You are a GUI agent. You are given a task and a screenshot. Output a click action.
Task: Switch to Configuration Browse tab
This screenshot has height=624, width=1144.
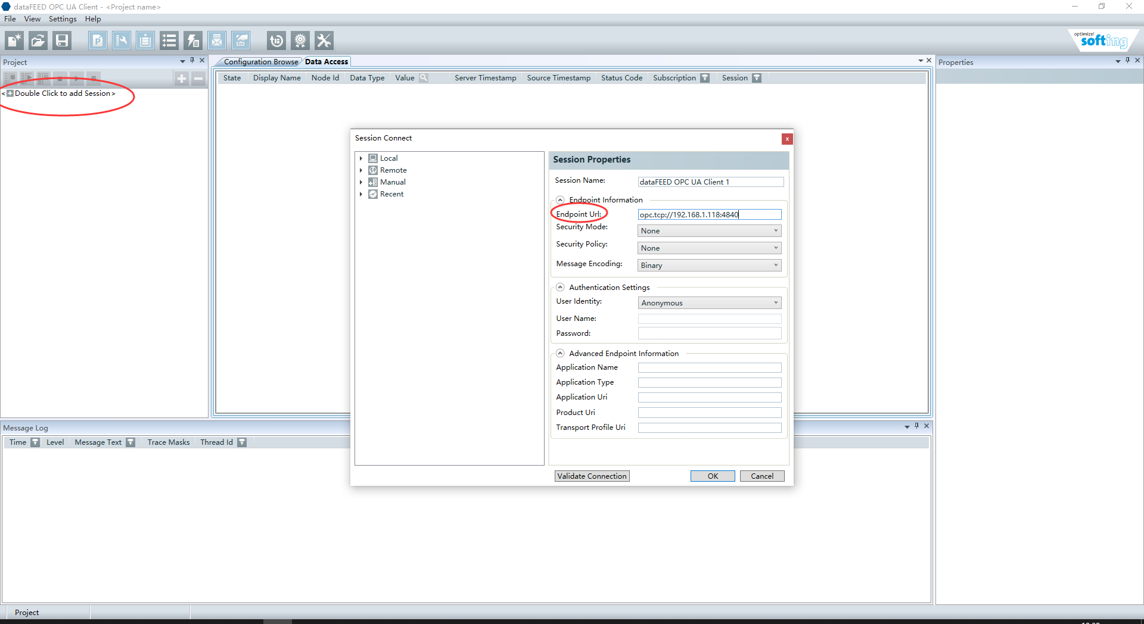[x=261, y=62]
